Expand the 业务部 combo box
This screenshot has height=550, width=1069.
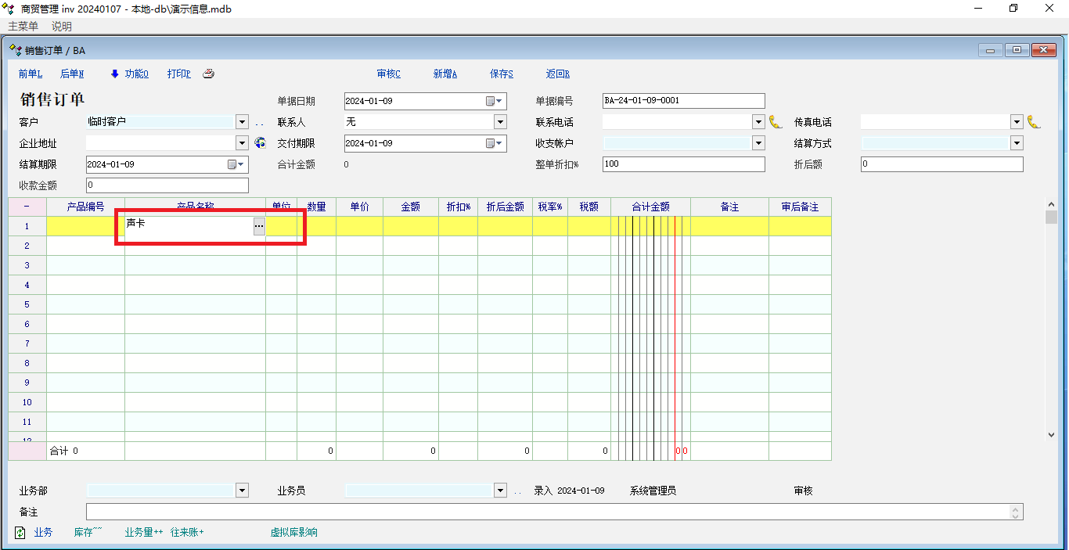[x=242, y=491]
